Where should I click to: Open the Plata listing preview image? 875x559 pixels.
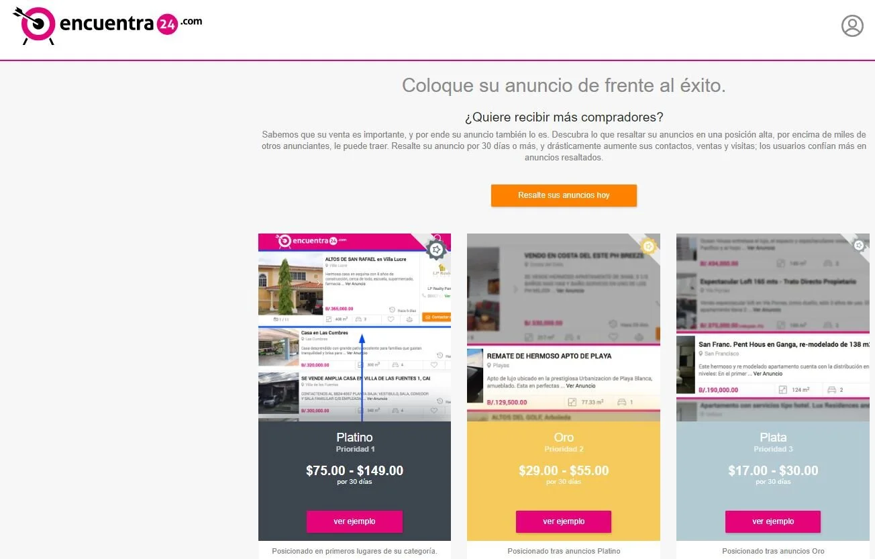pos(773,327)
